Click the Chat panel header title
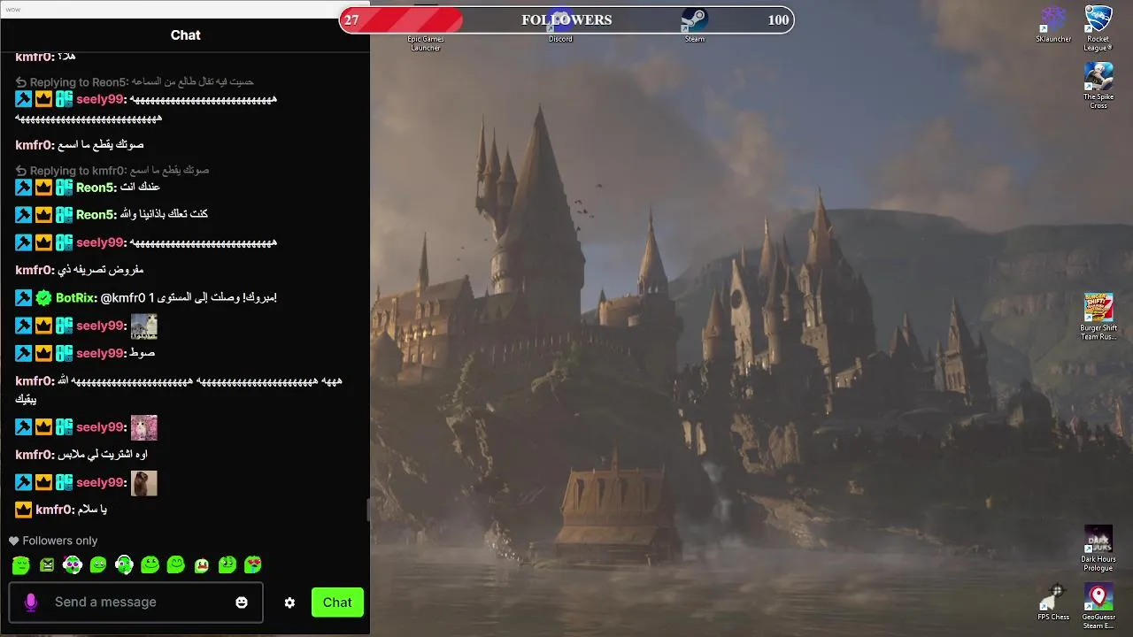This screenshot has height=637, width=1133. (185, 35)
